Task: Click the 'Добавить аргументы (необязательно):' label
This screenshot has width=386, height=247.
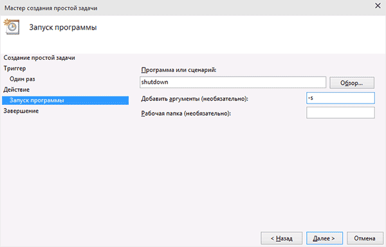Action: click(195, 99)
